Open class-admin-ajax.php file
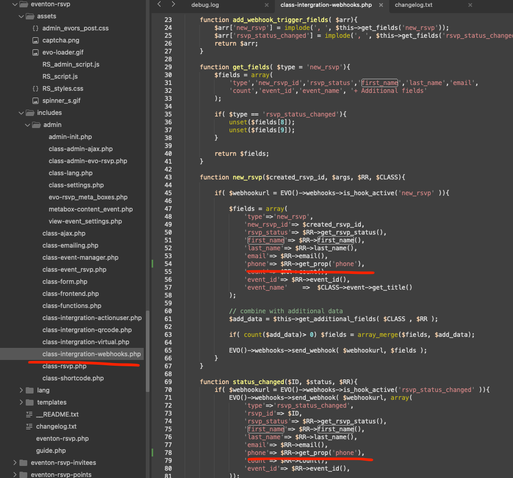This screenshot has width=513, height=478. [80, 149]
